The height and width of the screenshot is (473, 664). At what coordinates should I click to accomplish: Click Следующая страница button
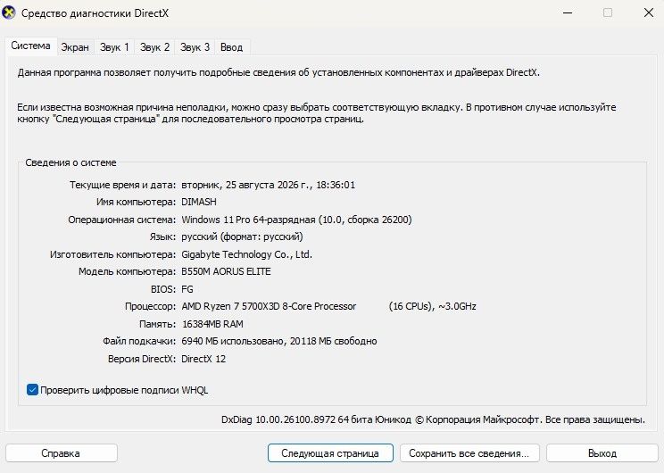point(330,453)
